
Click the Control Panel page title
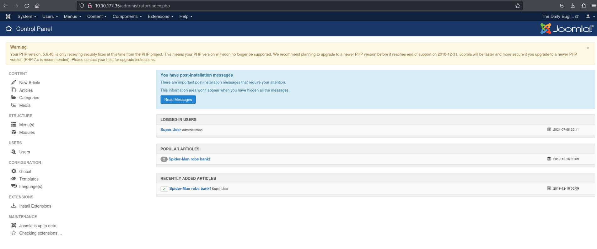(x=34, y=29)
